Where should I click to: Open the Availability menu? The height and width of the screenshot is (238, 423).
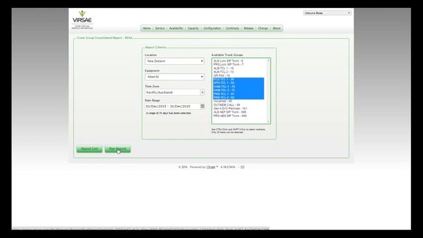[176, 28]
